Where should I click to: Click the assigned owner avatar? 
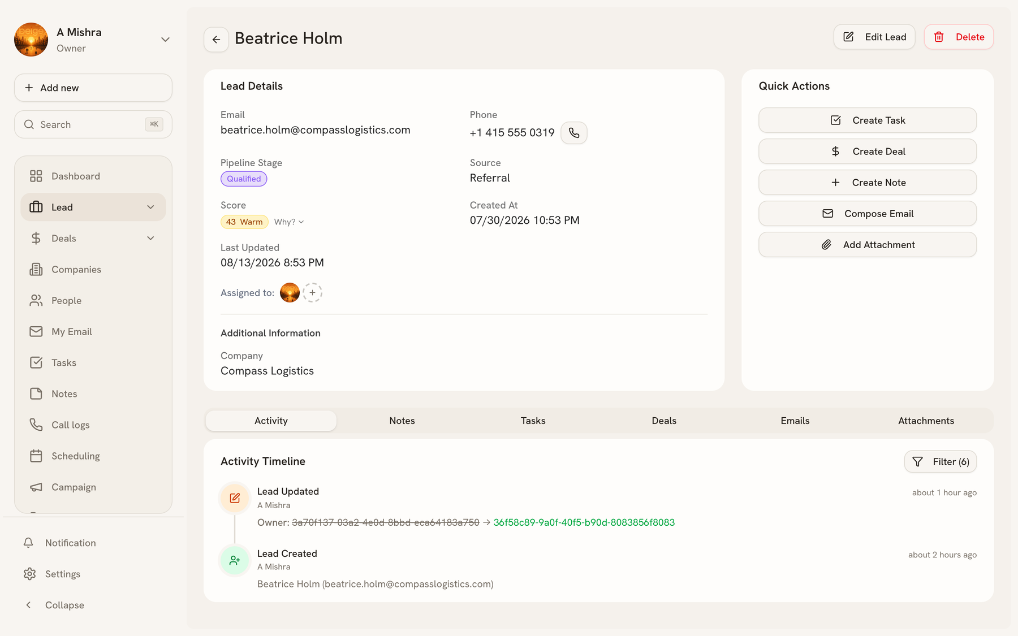pyautogui.click(x=290, y=293)
